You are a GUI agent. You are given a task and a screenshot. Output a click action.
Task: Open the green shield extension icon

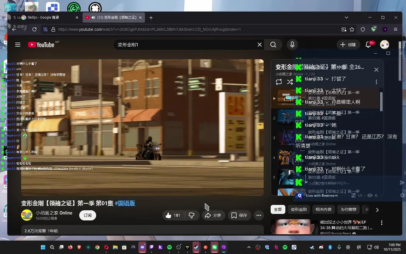pyautogui.click(x=373, y=29)
